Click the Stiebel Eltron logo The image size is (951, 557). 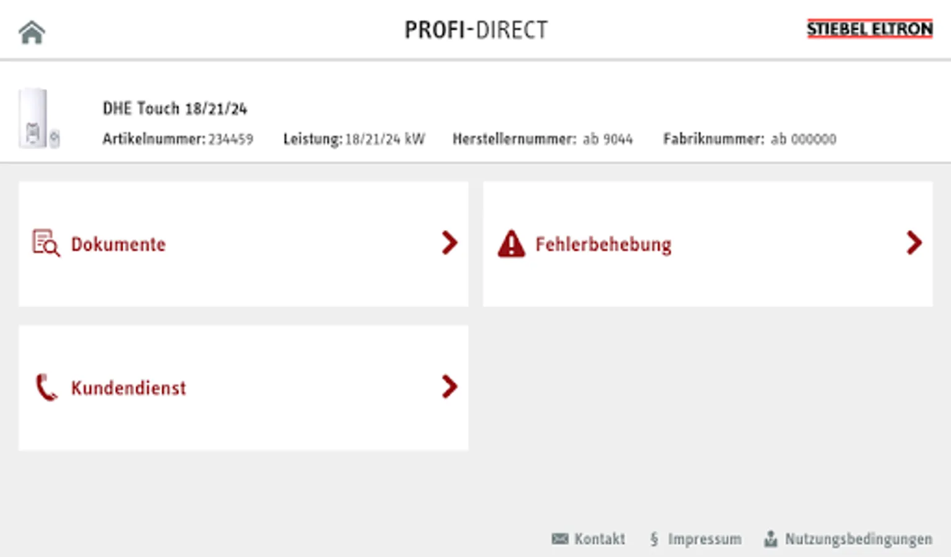coord(869,28)
